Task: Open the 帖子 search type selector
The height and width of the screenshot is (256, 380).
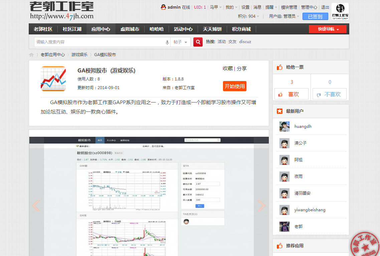Action: coord(180,42)
